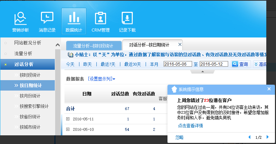Click the 记录下载 download records icon
The image size is (276, 144).
click(127, 22)
